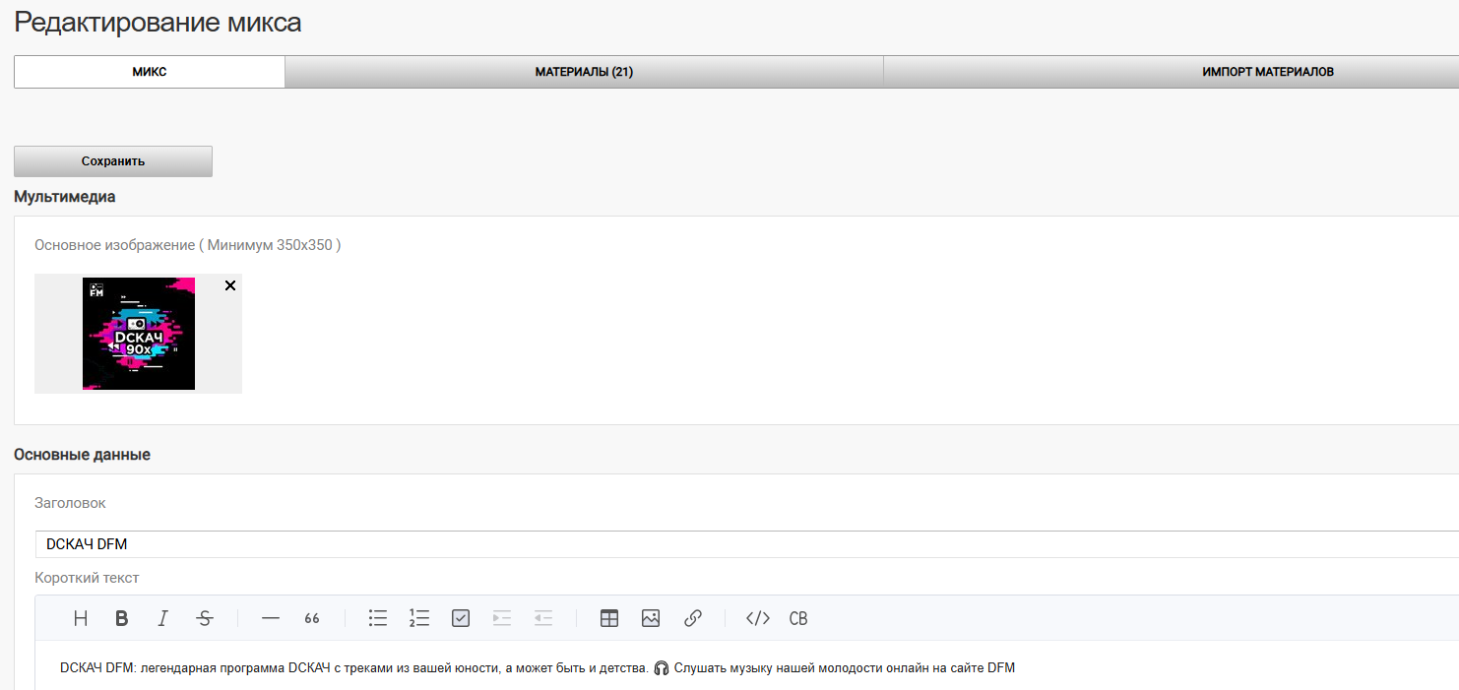The width and height of the screenshot is (1459, 690).
Task: Click the outdent icon in the editor toolbar
Action: (x=543, y=618)
